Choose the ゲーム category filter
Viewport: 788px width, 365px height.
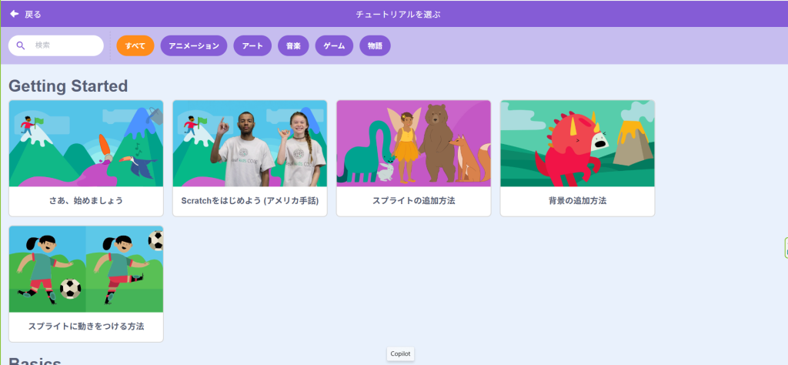(x=334, y=46)
